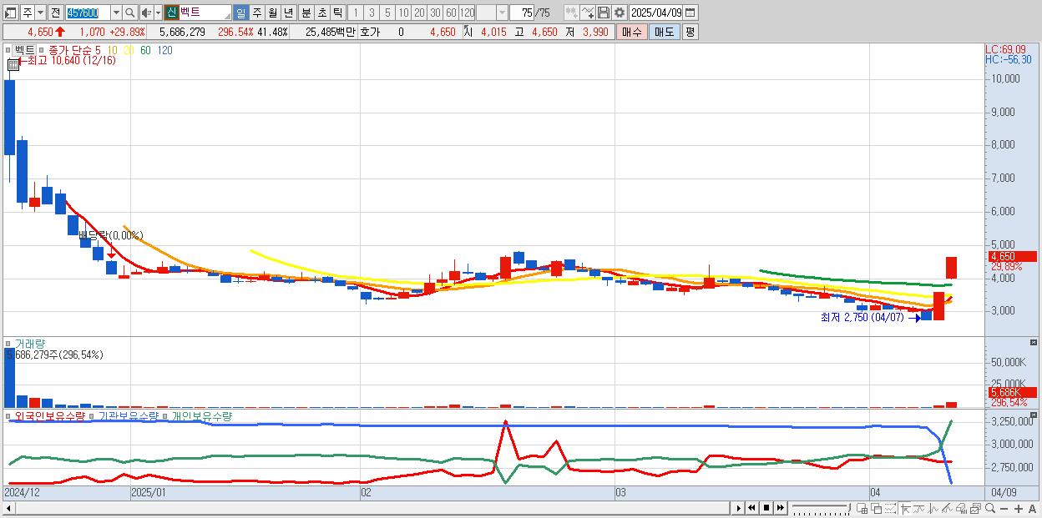Choose the 1 interval button
Screen dimensions: 1042x518
[356, 13]
